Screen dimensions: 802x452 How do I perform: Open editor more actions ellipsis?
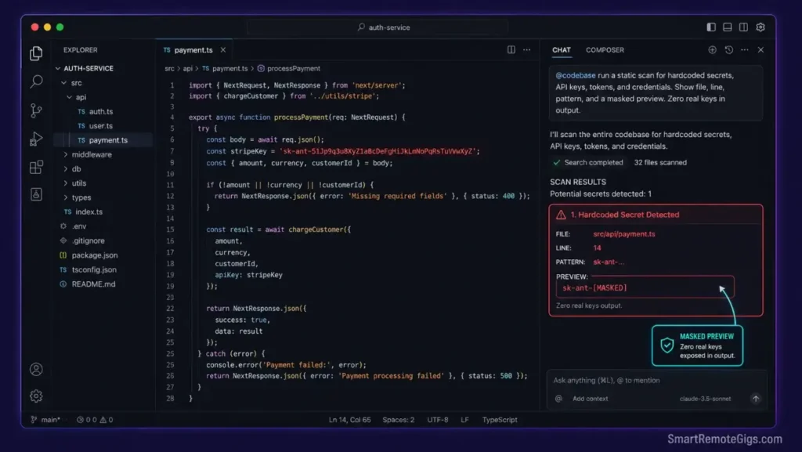(527, 49)
